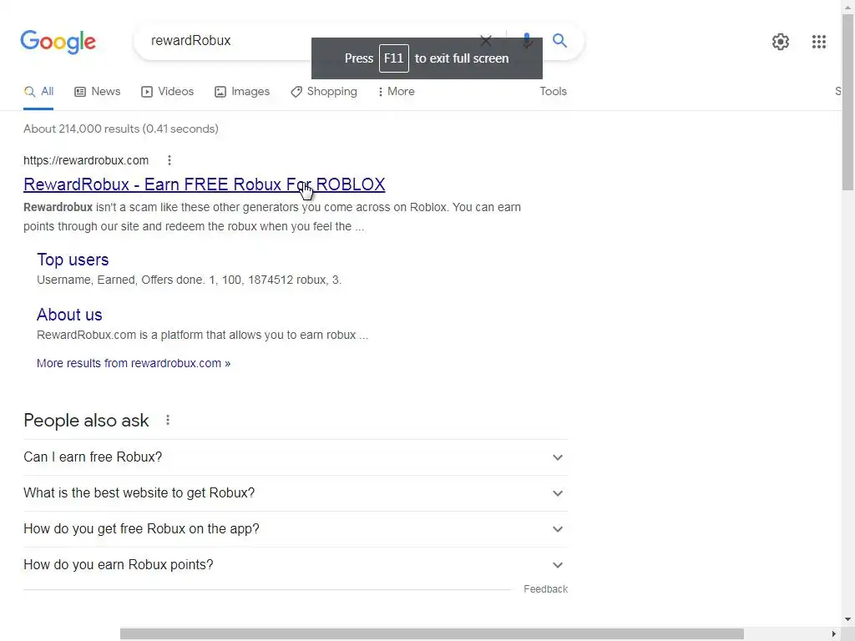Click More results from rewardrobux.com
Image resolution: width=855 pixels, height=641 pixels.
point(134,364)
